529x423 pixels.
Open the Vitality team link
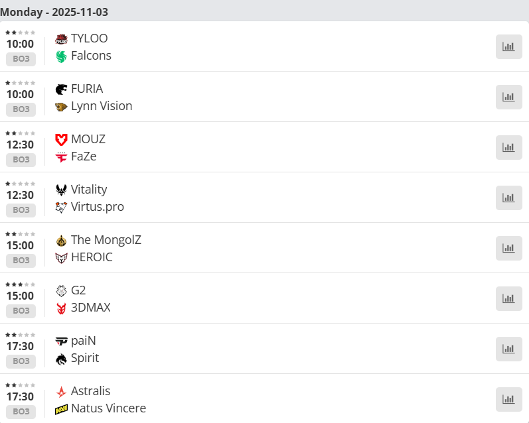click(89, 190)
